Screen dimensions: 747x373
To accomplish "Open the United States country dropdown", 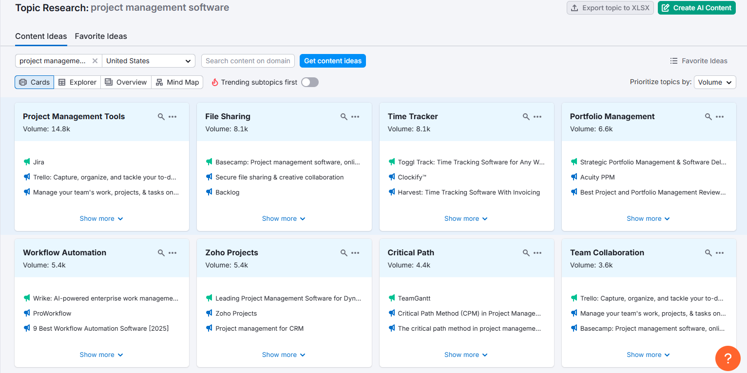I will (149, 61).
